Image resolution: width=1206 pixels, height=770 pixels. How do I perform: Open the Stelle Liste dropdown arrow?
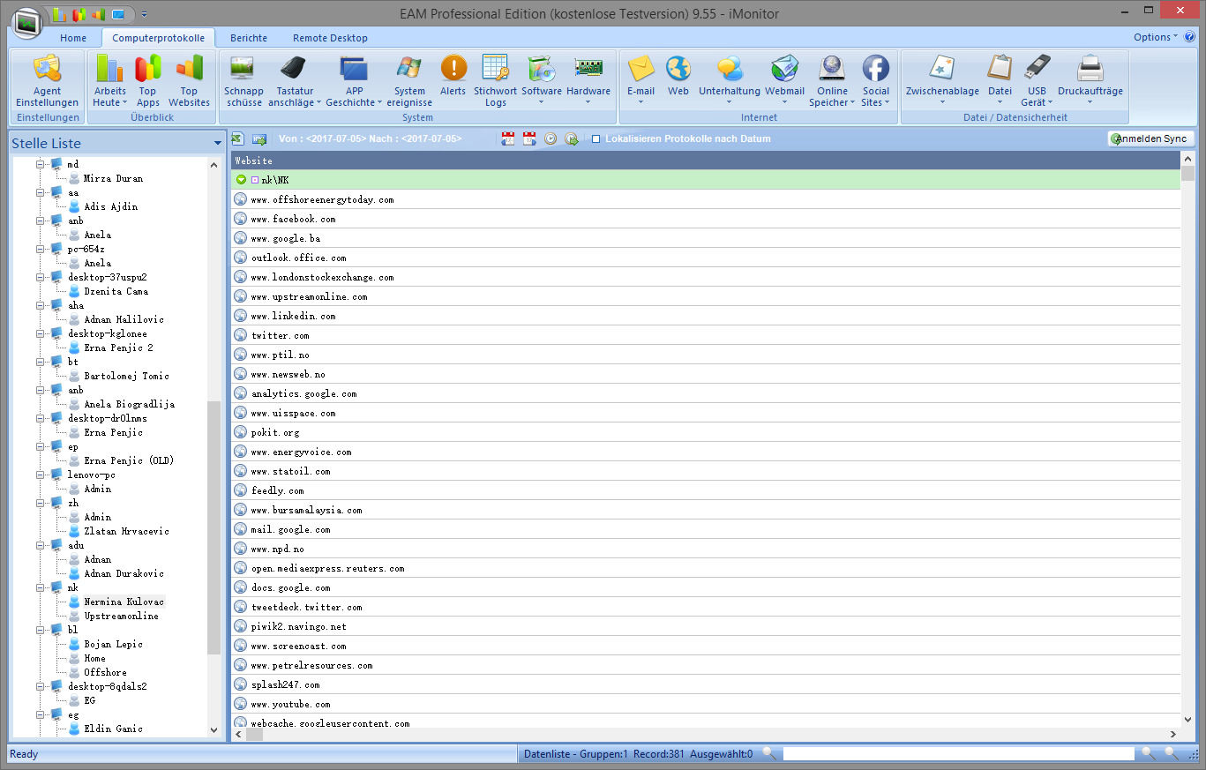218,144
